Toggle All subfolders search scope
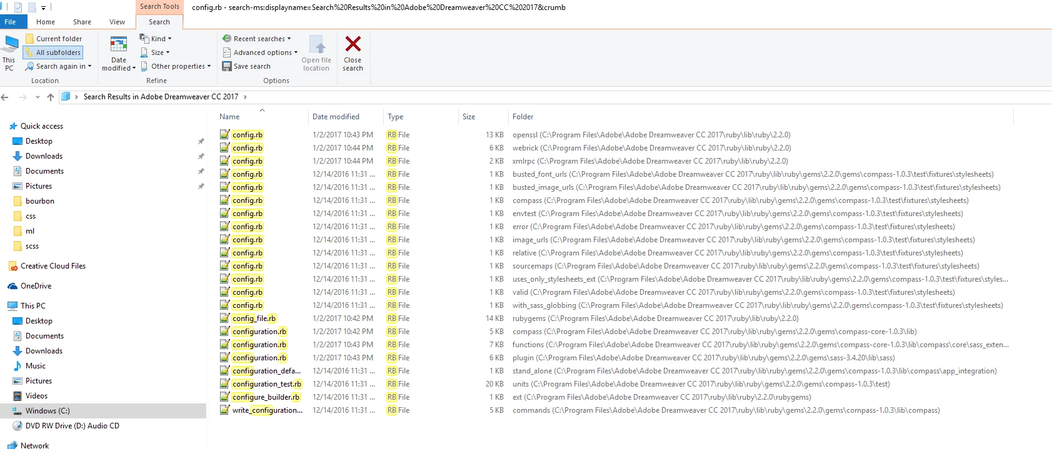The image size is (1052, 449). coord(54,52)
